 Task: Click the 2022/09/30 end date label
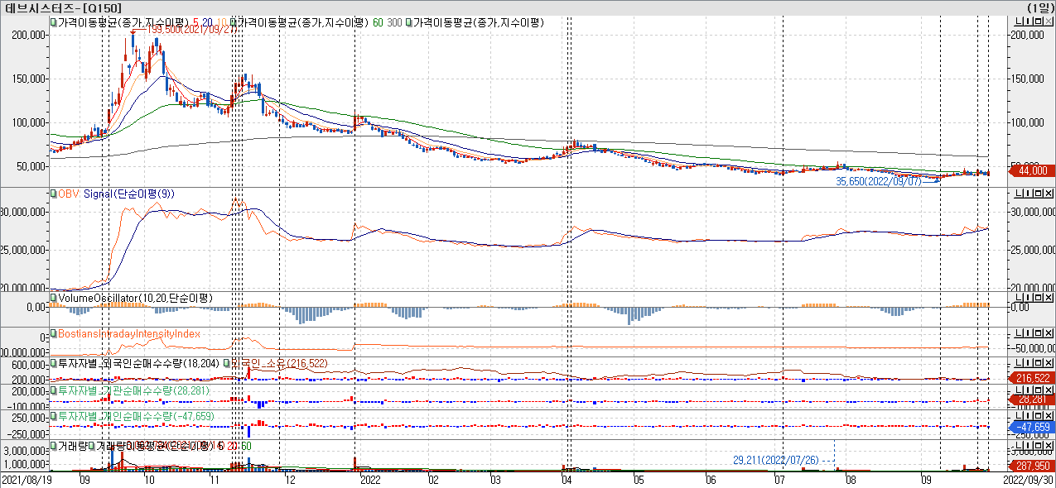[1029, 479]
